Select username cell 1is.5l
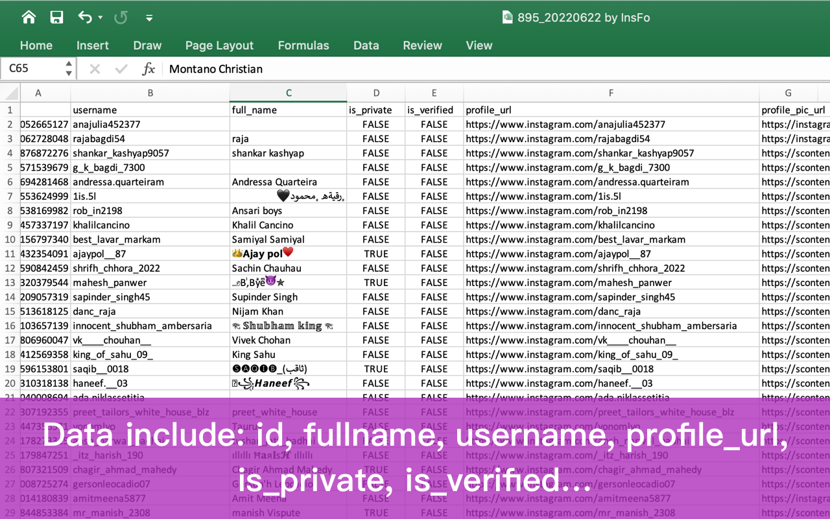The width and height of the screenshot is (830, 519). pyautogui.click(x=150, y=197)
